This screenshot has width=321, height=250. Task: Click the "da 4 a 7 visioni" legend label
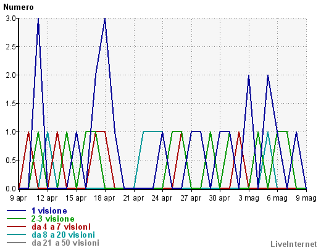[x=61, y=227]
